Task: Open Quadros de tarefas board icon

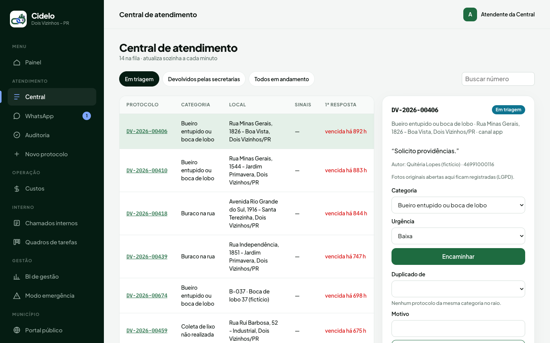Action: coord(17,242)
